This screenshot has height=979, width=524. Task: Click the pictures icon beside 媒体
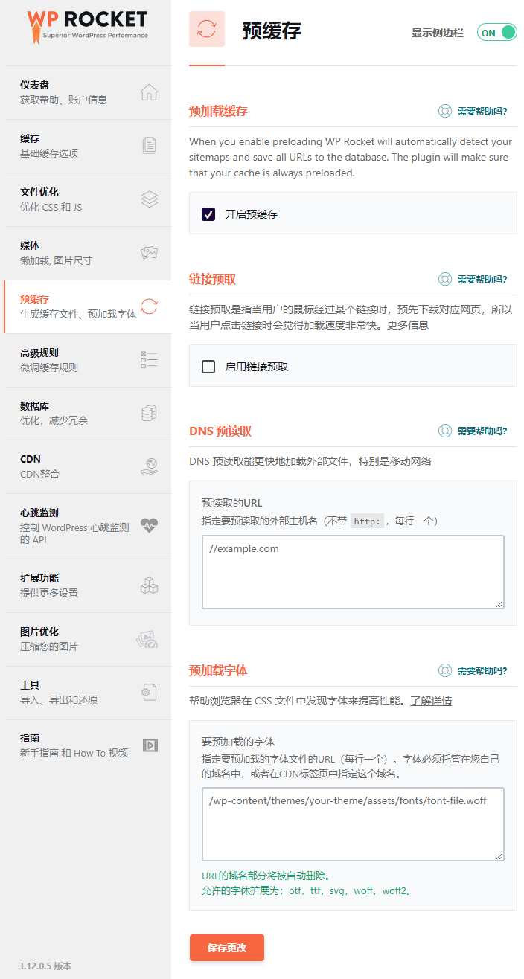click(x=149, y=253)
